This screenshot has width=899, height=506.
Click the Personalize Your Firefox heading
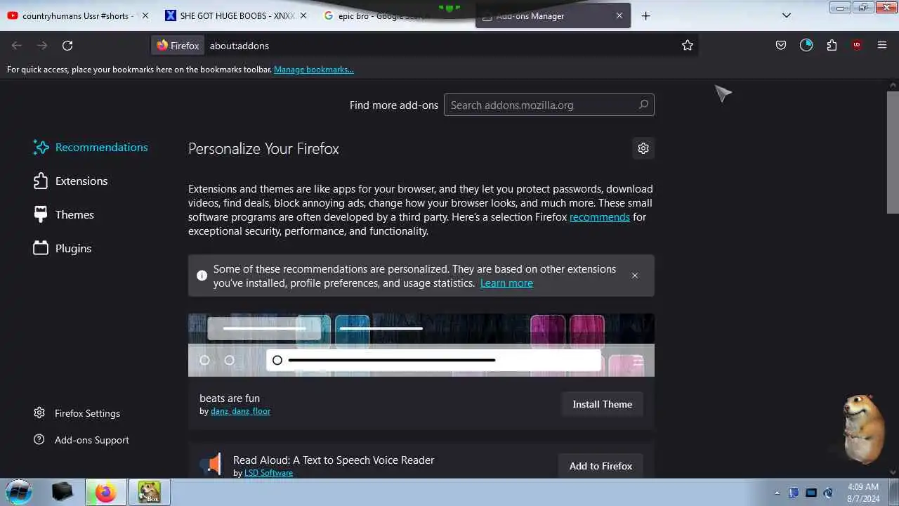[x=263, y=149]
